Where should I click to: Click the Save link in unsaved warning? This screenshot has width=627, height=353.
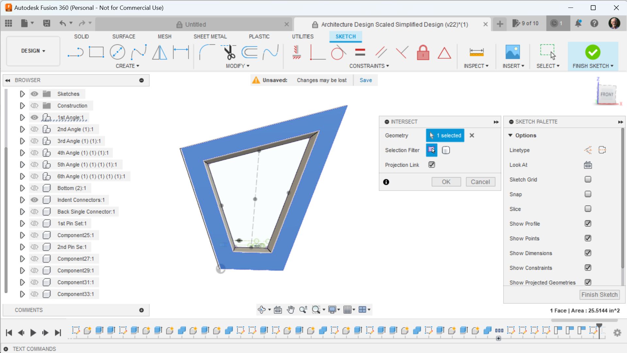pyautogui.click(x=366, y=80)
